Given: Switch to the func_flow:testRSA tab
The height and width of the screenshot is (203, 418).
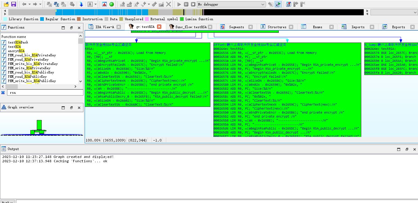Looking at the screenshot, I should click(191, 27).
